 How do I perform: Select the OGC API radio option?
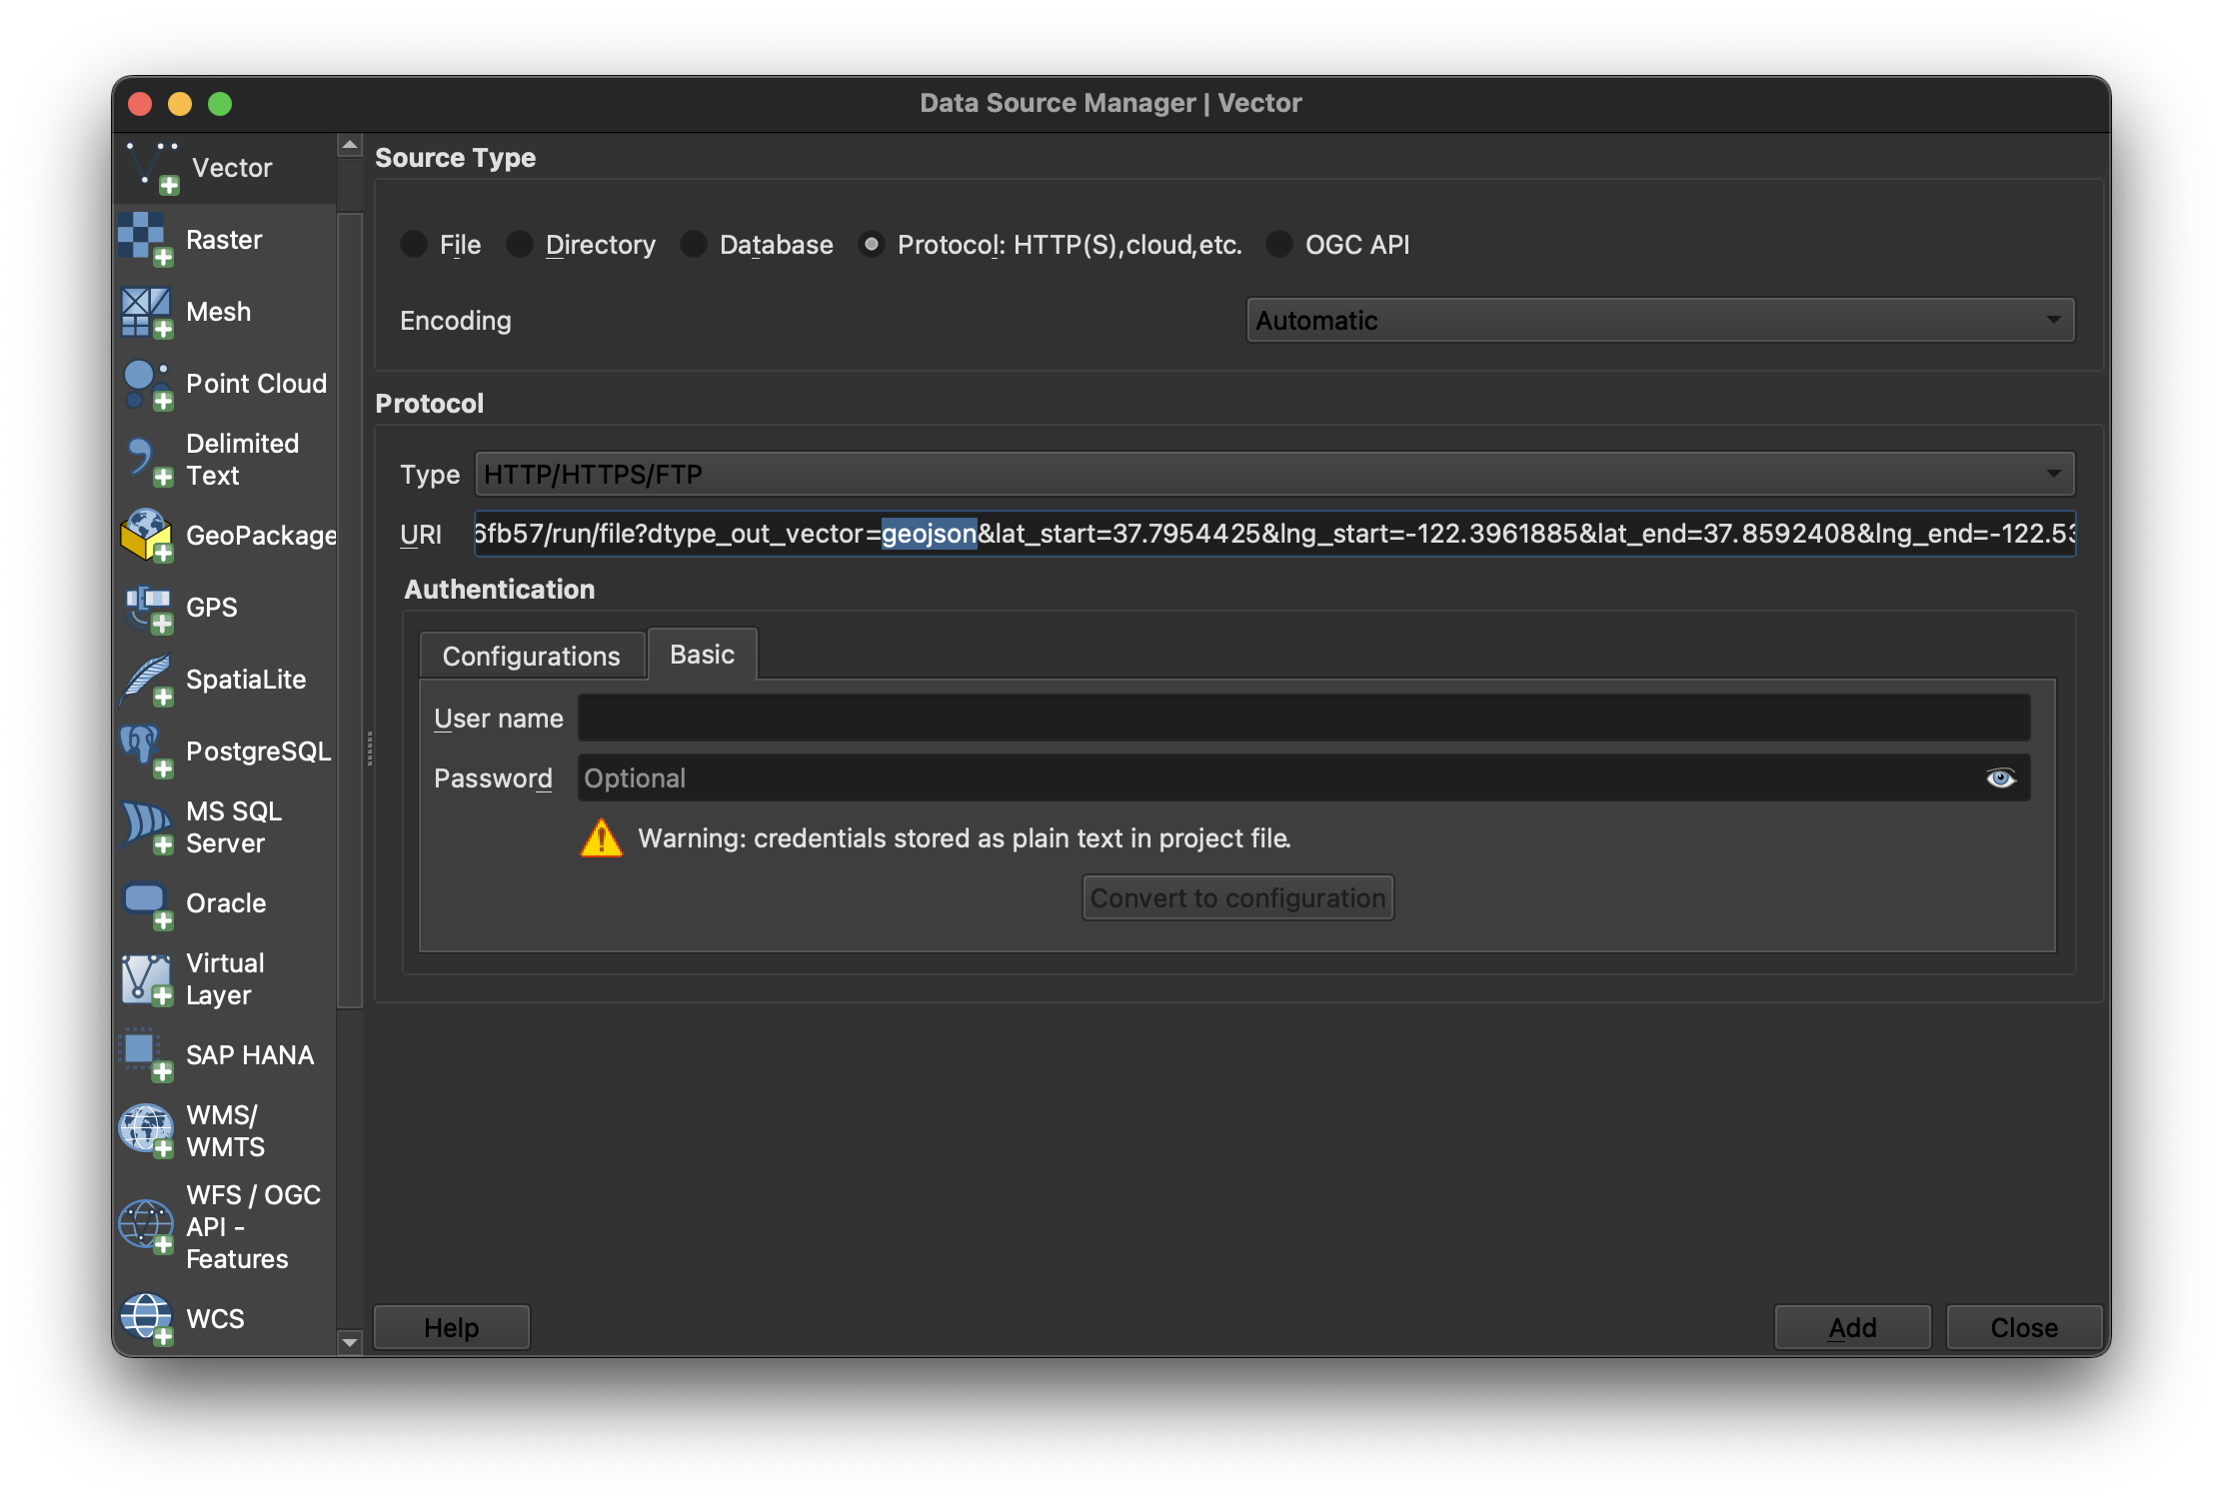tap(1279, 245)
